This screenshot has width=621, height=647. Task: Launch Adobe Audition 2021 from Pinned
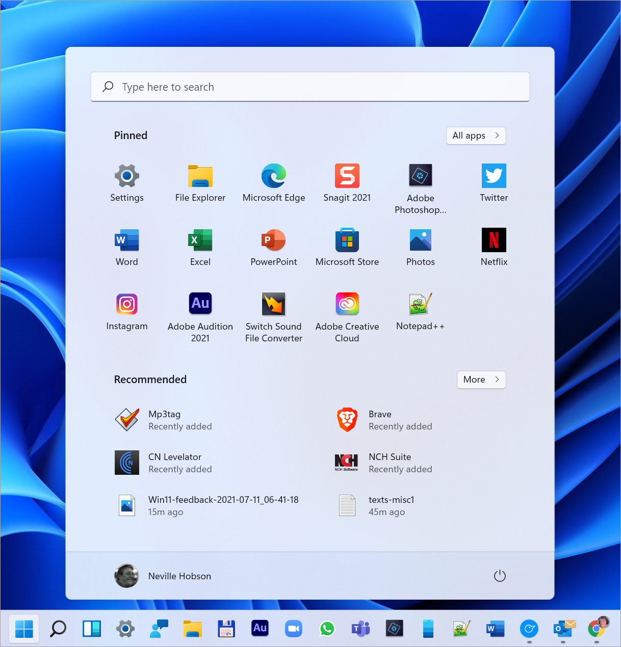(200, 317)
